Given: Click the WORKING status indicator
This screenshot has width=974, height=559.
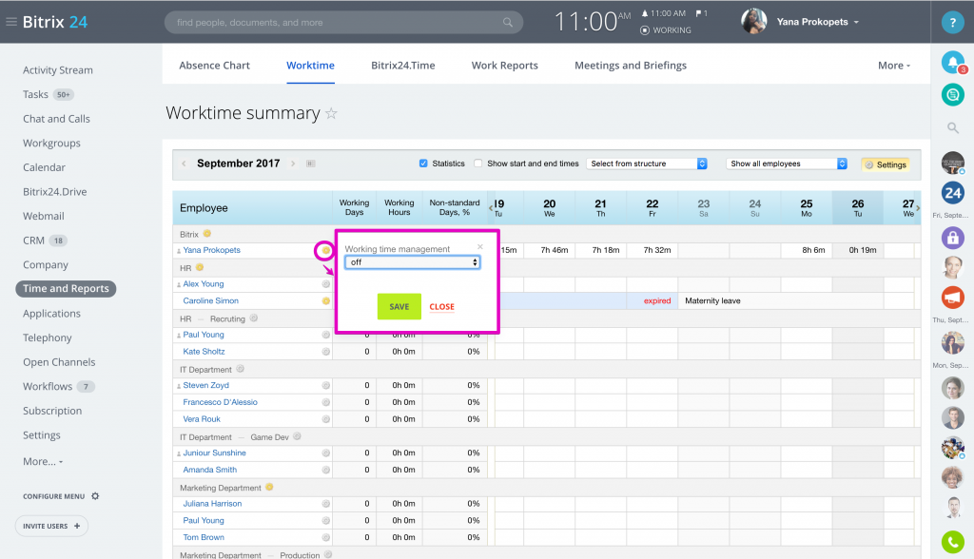Looking at the screenshot, I should click(x=666, y=29).
